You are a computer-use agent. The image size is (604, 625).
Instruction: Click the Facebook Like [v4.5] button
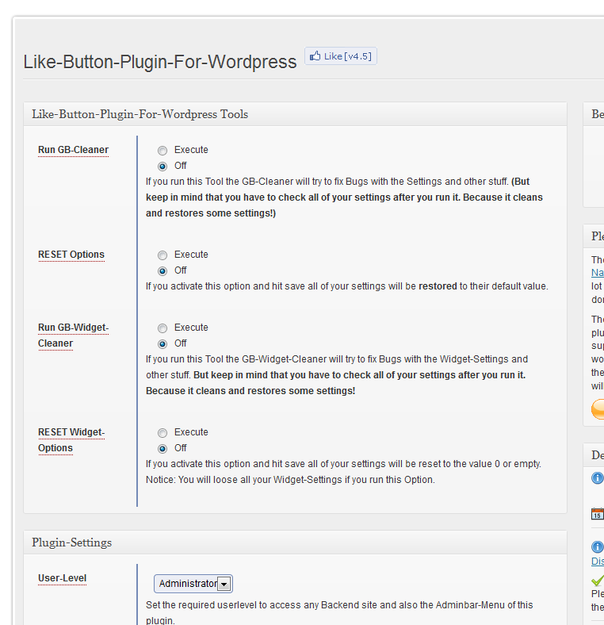pyautogui.click(x=341, y=56)
